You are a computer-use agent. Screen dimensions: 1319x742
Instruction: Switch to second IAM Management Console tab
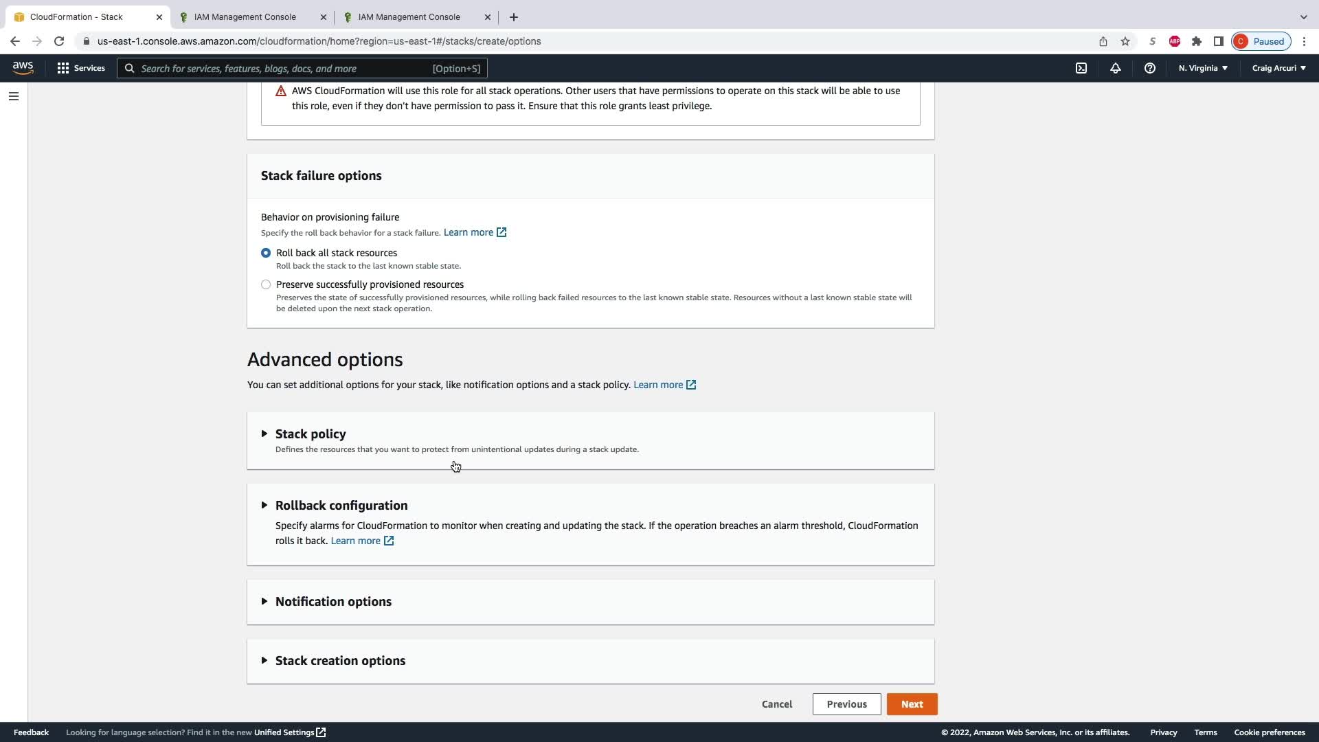409,17
